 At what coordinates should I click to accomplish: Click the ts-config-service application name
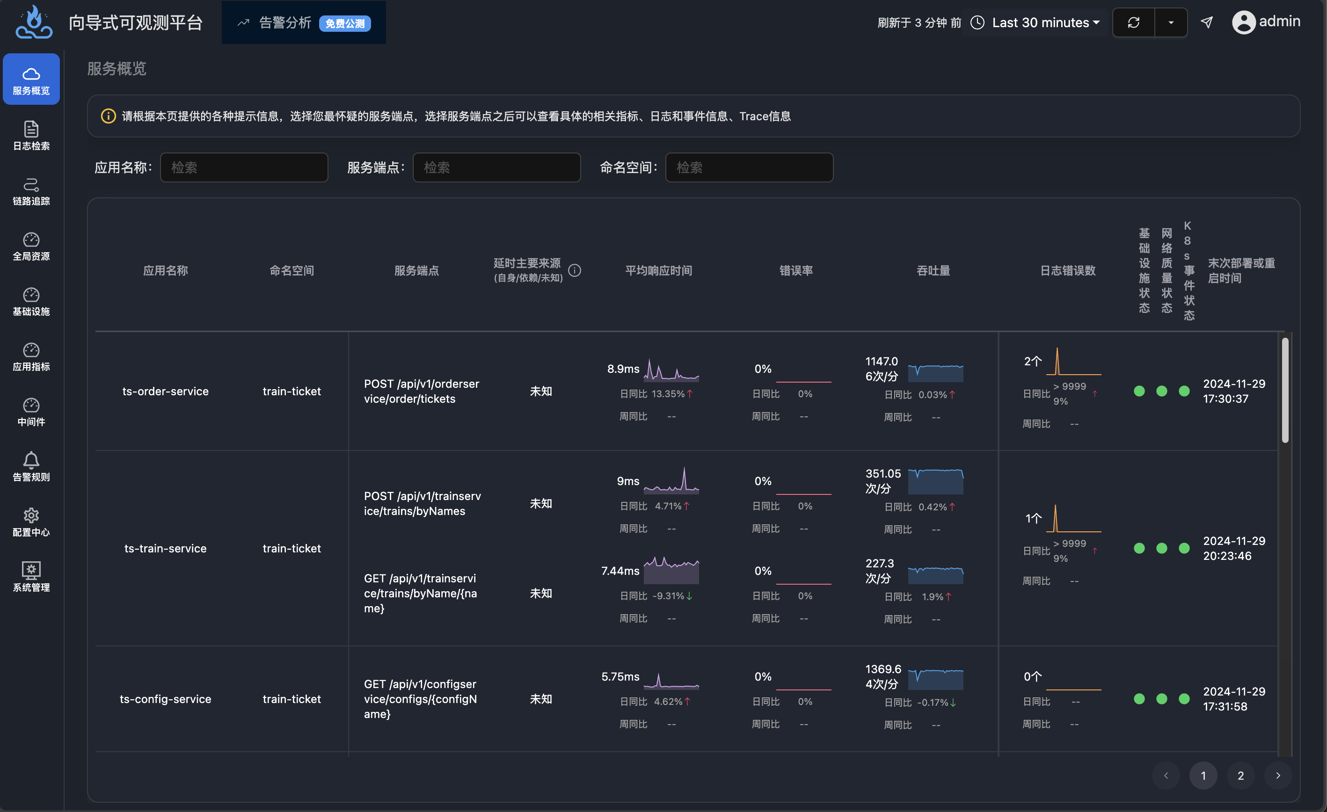coord(165,699)
